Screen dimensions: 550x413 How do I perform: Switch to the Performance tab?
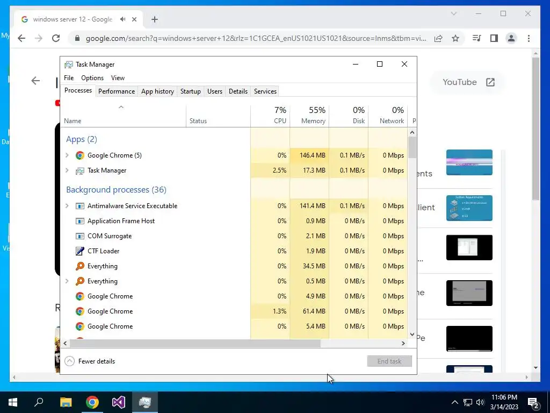[x=117, y=91]
